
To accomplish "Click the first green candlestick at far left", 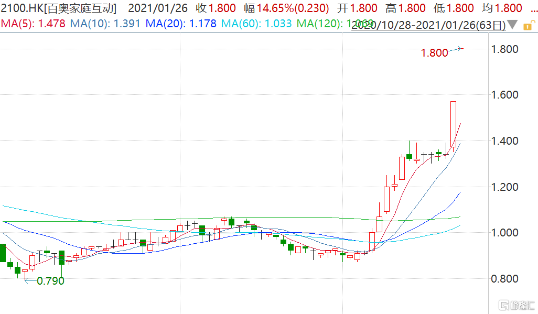I will tap(2, 253).
